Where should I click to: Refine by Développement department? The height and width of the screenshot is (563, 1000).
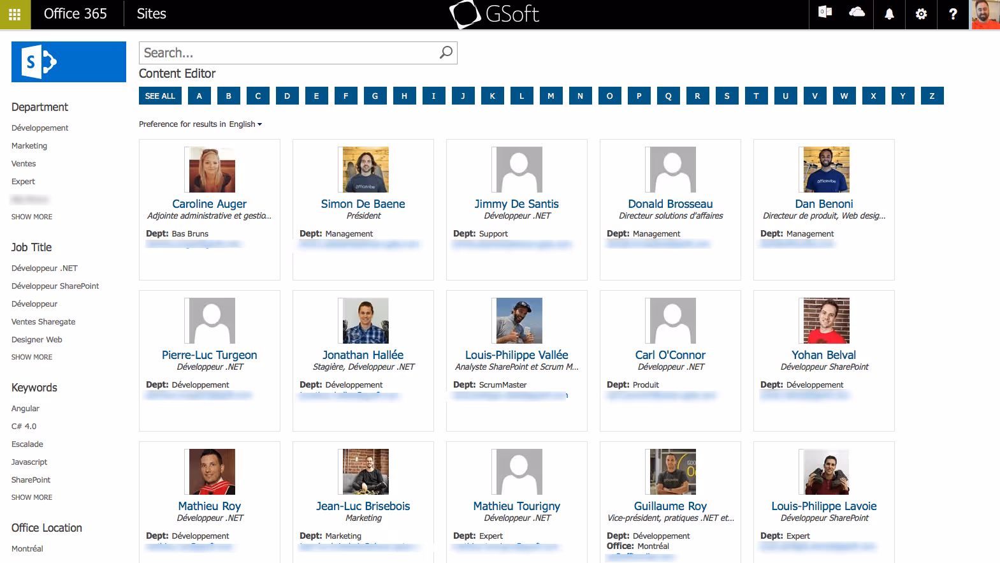click(x=40, y=128)
